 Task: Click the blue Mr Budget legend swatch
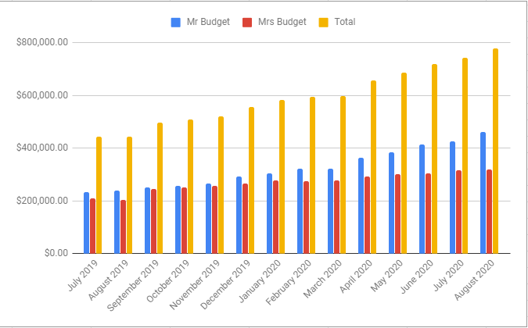pos(176,22)
